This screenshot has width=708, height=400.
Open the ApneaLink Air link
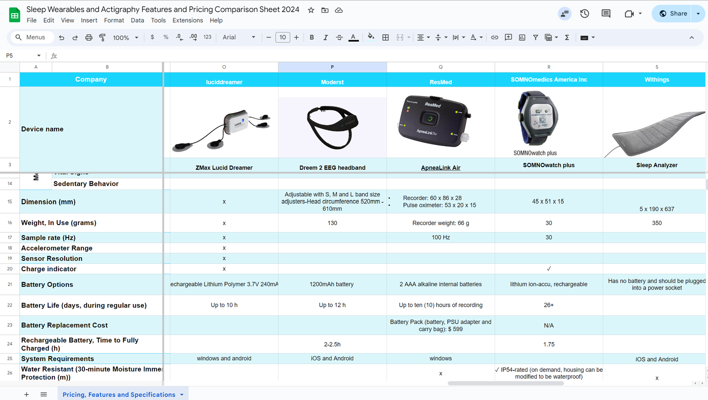point(441,168)
